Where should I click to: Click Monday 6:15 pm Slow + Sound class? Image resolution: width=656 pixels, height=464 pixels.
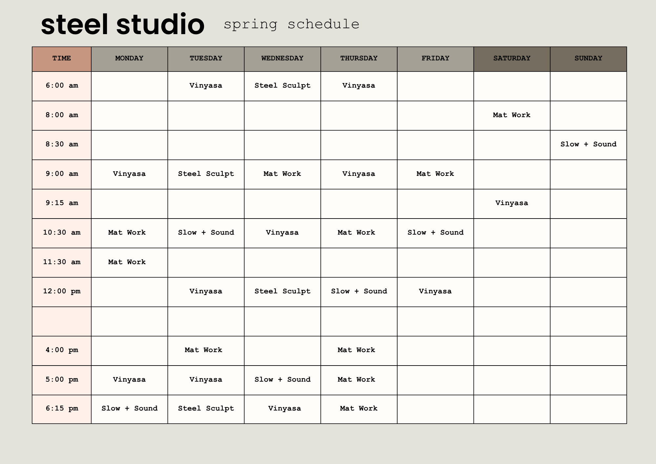(129, 409)
